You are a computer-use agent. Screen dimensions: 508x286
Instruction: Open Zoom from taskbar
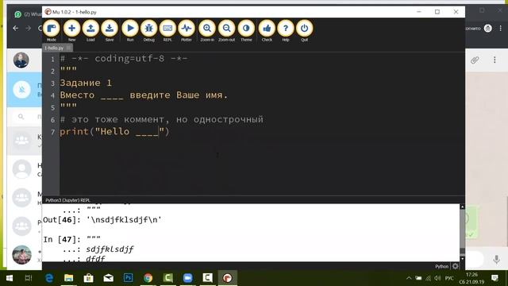(x=187, y=278)
